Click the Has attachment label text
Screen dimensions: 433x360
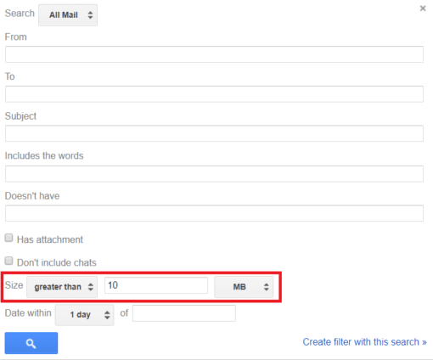click(x=50, y=239)
